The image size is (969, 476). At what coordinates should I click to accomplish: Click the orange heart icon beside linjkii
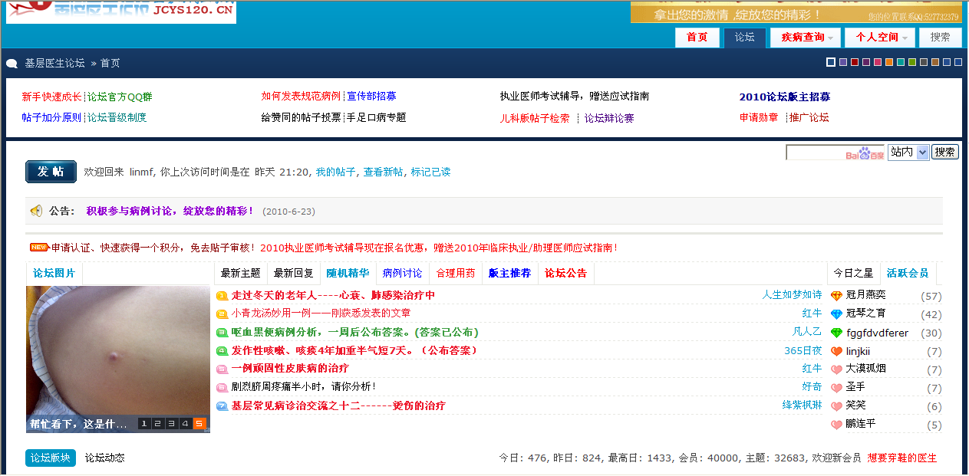click(836, 352)
